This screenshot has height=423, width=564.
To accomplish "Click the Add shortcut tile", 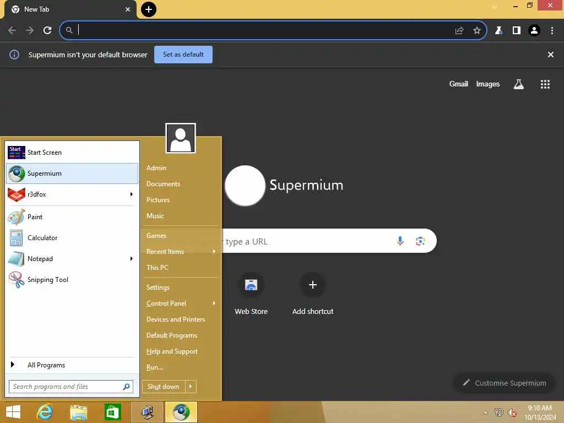I will [x=313, y=294].
